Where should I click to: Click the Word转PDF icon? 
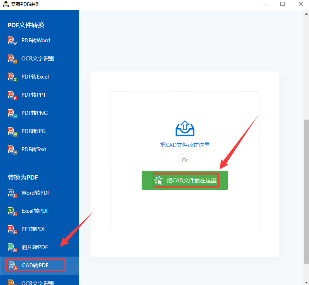12,193
